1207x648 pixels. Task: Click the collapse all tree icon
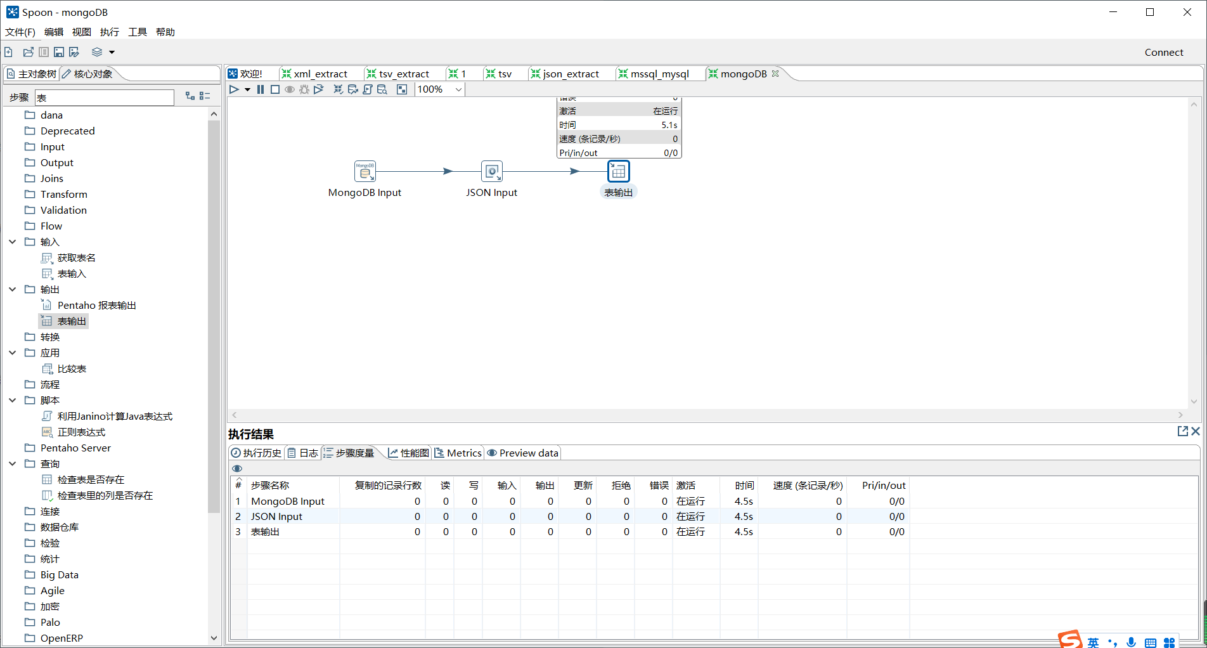pyautogui.click(x=205, y=96)
